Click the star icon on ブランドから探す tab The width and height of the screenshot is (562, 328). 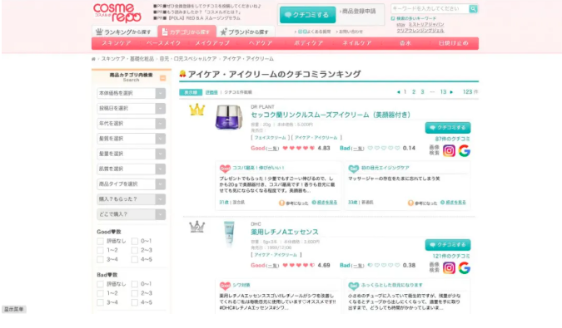pos(223,32)
